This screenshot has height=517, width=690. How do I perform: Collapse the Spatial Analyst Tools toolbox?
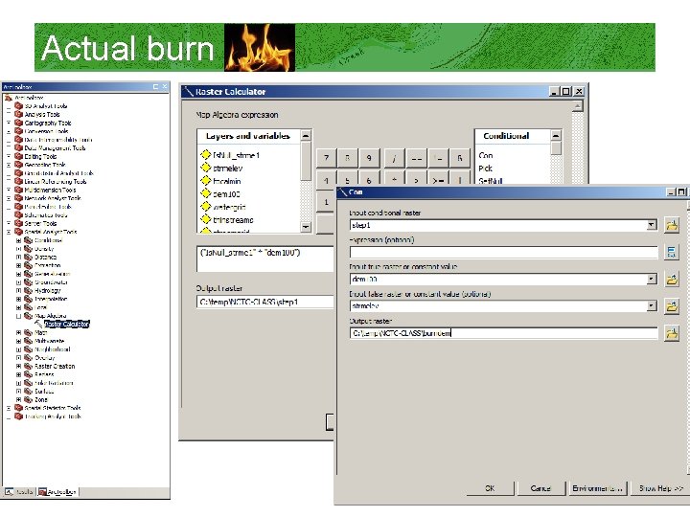pos(9,232)
